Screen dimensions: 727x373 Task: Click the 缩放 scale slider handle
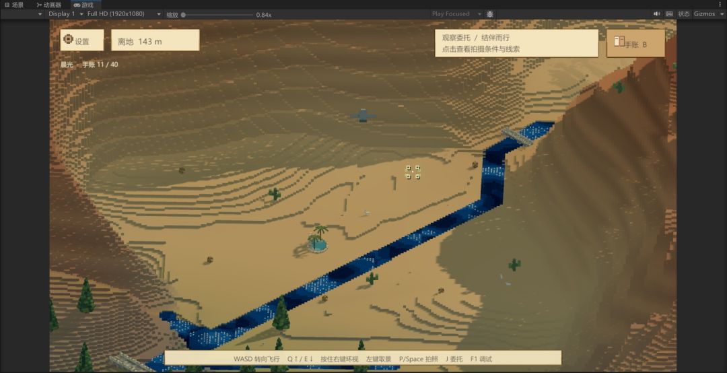pyautogui.click(x=183, y=15)
